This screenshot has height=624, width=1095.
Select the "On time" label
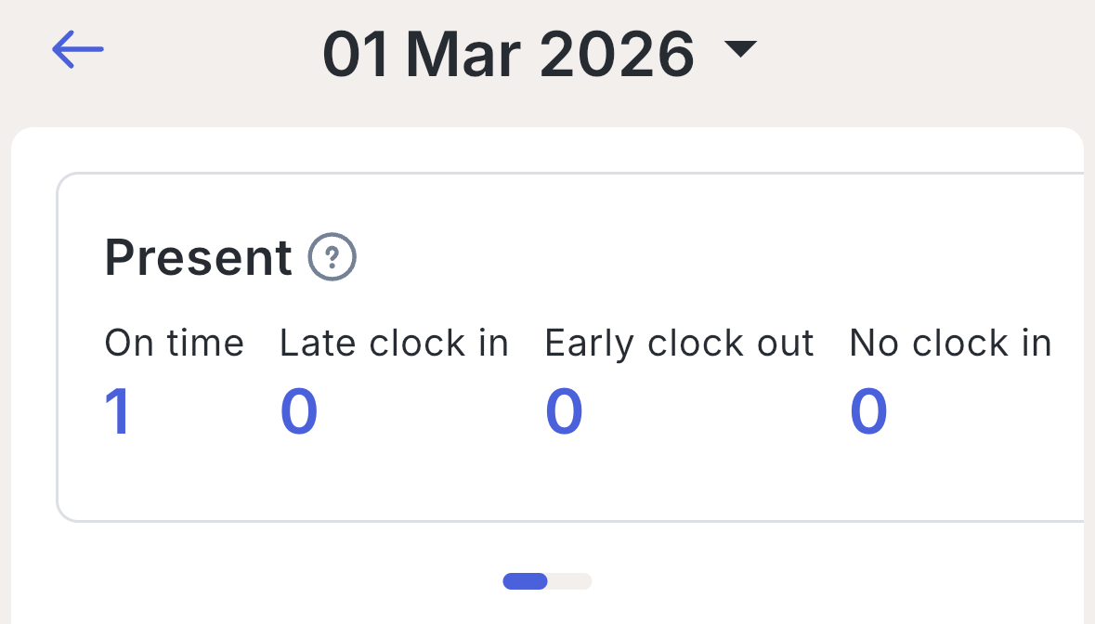(174, 344)
